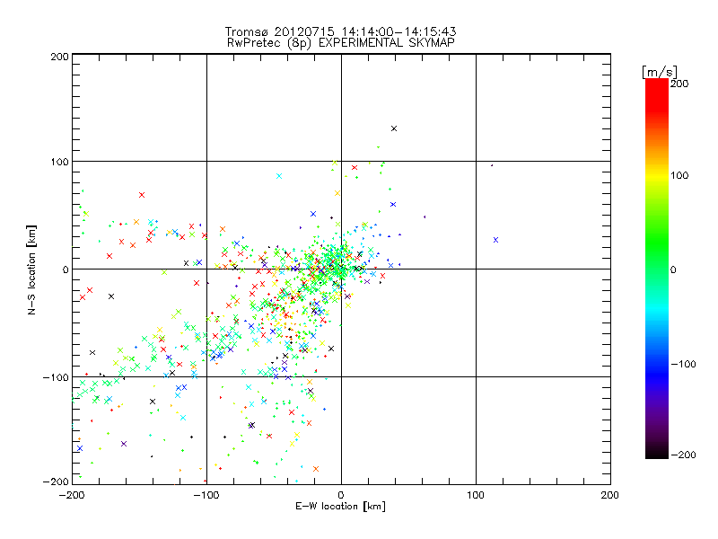Click the "RwPretec (8p) EXPERIMENTAL SKYMAP" subtitle

point(341,42)
